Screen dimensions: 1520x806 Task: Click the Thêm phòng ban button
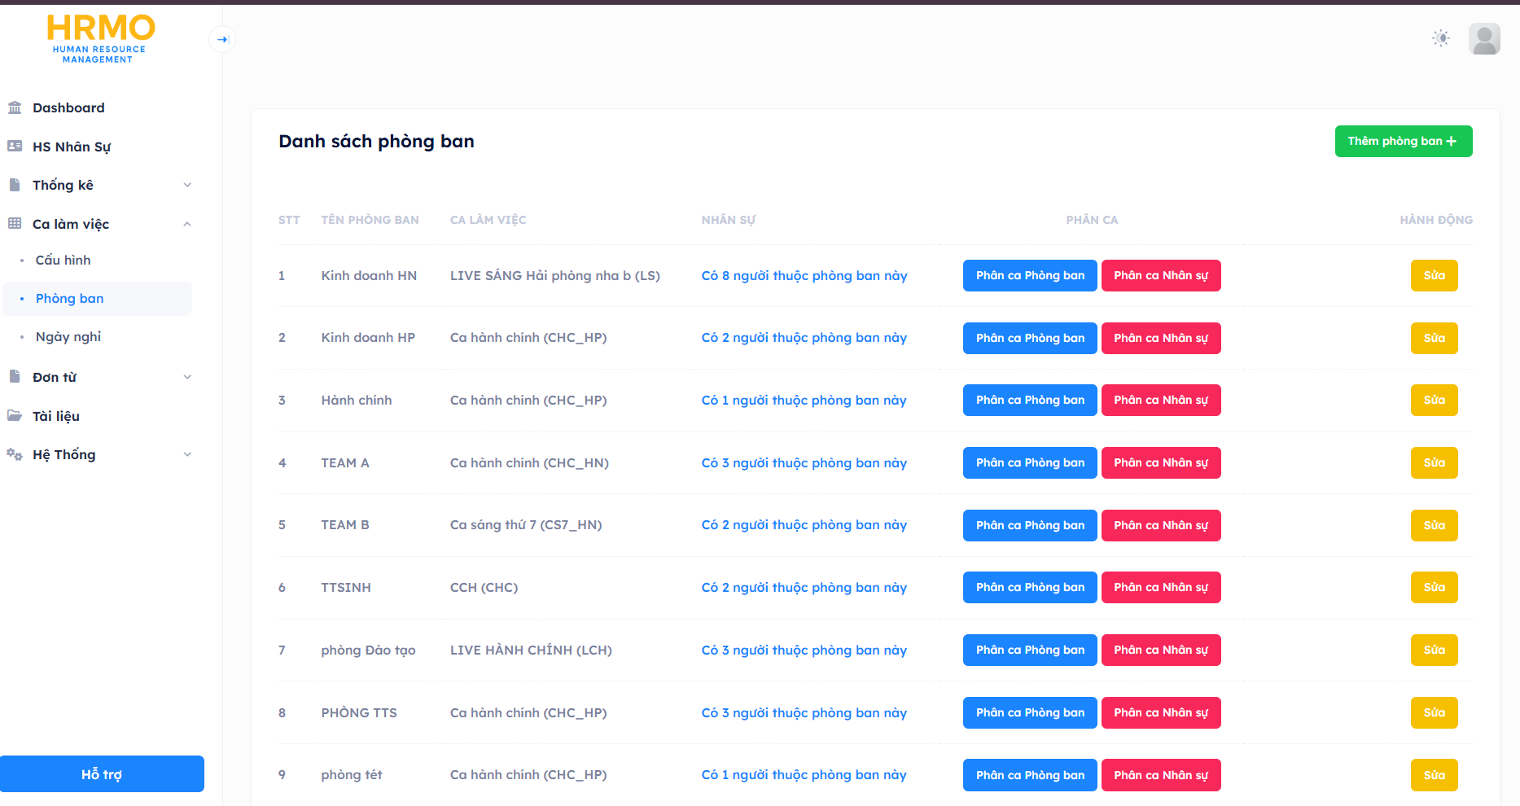pos(1403,141)
